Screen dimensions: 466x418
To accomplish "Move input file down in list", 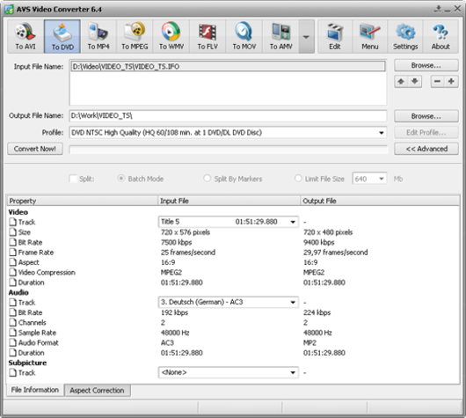I will tap(415, 81).
